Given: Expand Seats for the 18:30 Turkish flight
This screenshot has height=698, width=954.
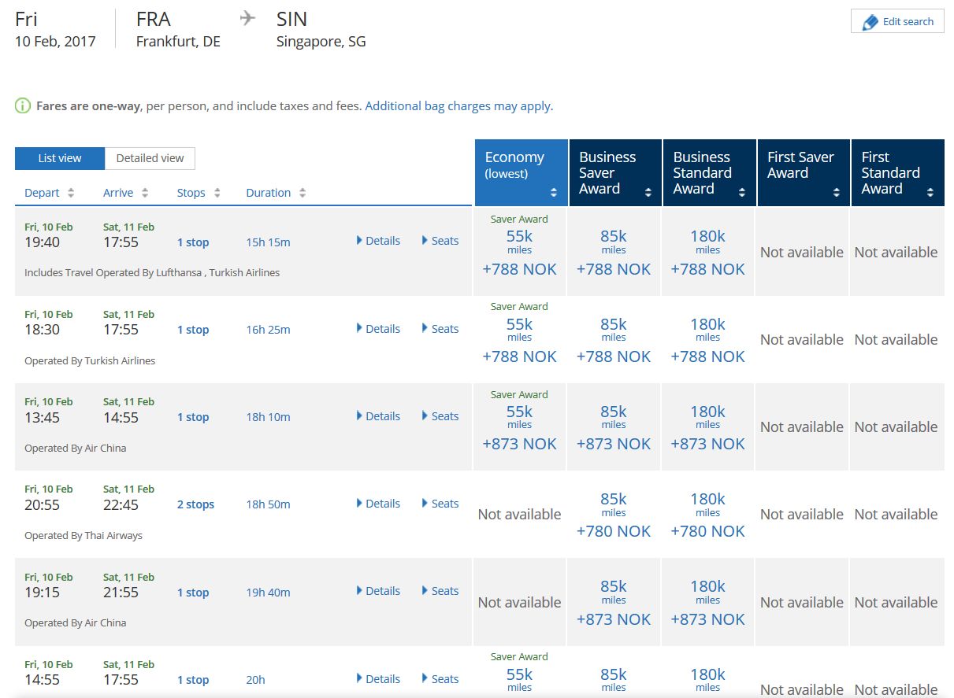Looking at the screenshot, I should click(440, 329).
